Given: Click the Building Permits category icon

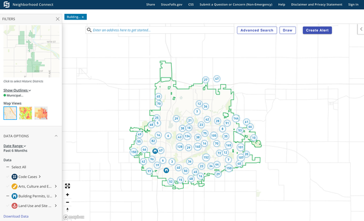Looking at the screenshot, I should pos(15,196).
